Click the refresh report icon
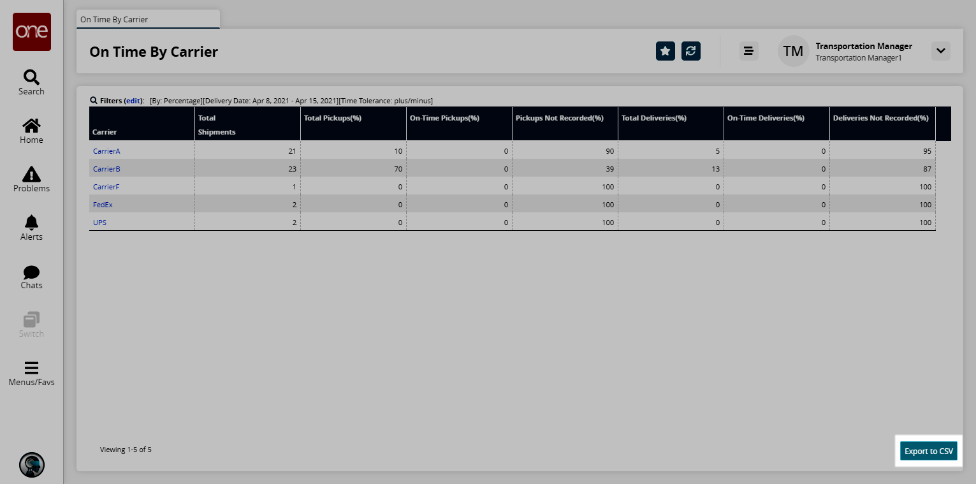Image resolution: width=976 pixels, height=484 pixels. (x=691, y=51)
